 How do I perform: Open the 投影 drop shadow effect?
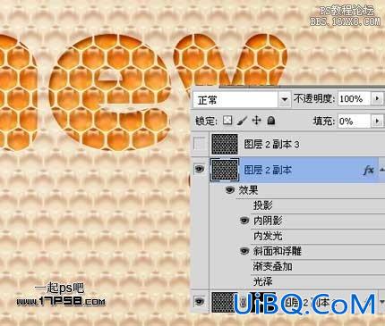(x=263, y=205)
